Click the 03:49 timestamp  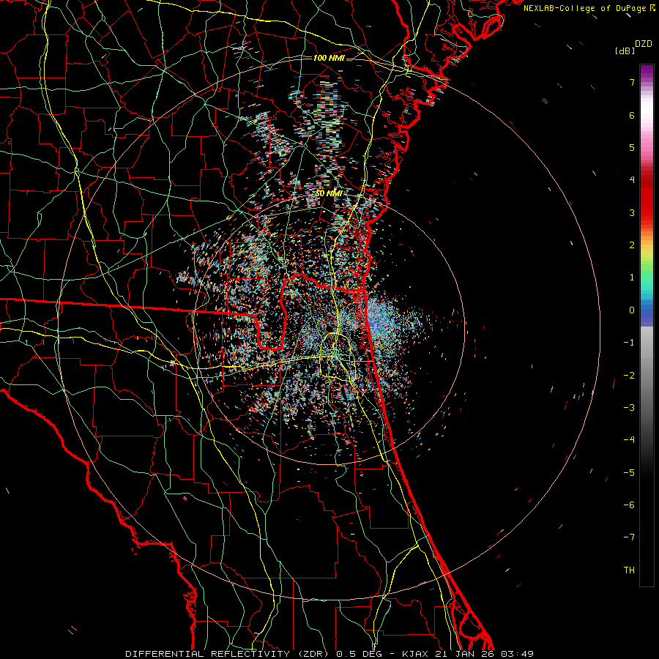[517, 654]
